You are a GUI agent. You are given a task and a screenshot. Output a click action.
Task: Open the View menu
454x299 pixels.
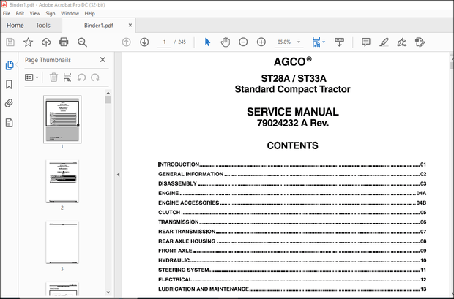pyautogui.click(x=34, y=14)
